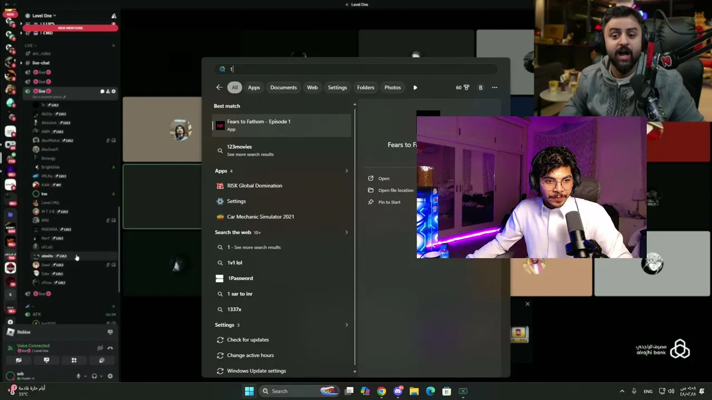Open Windows Update settings result
Viewport: 712px width, 400px height.
282,371
